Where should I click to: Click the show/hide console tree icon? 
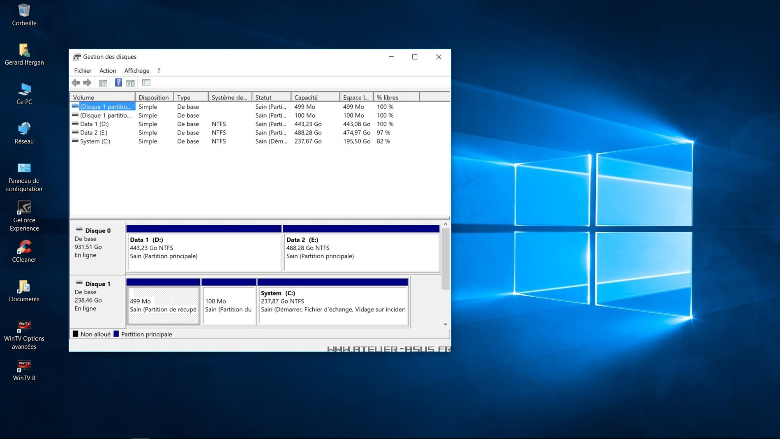click(103, 83)
